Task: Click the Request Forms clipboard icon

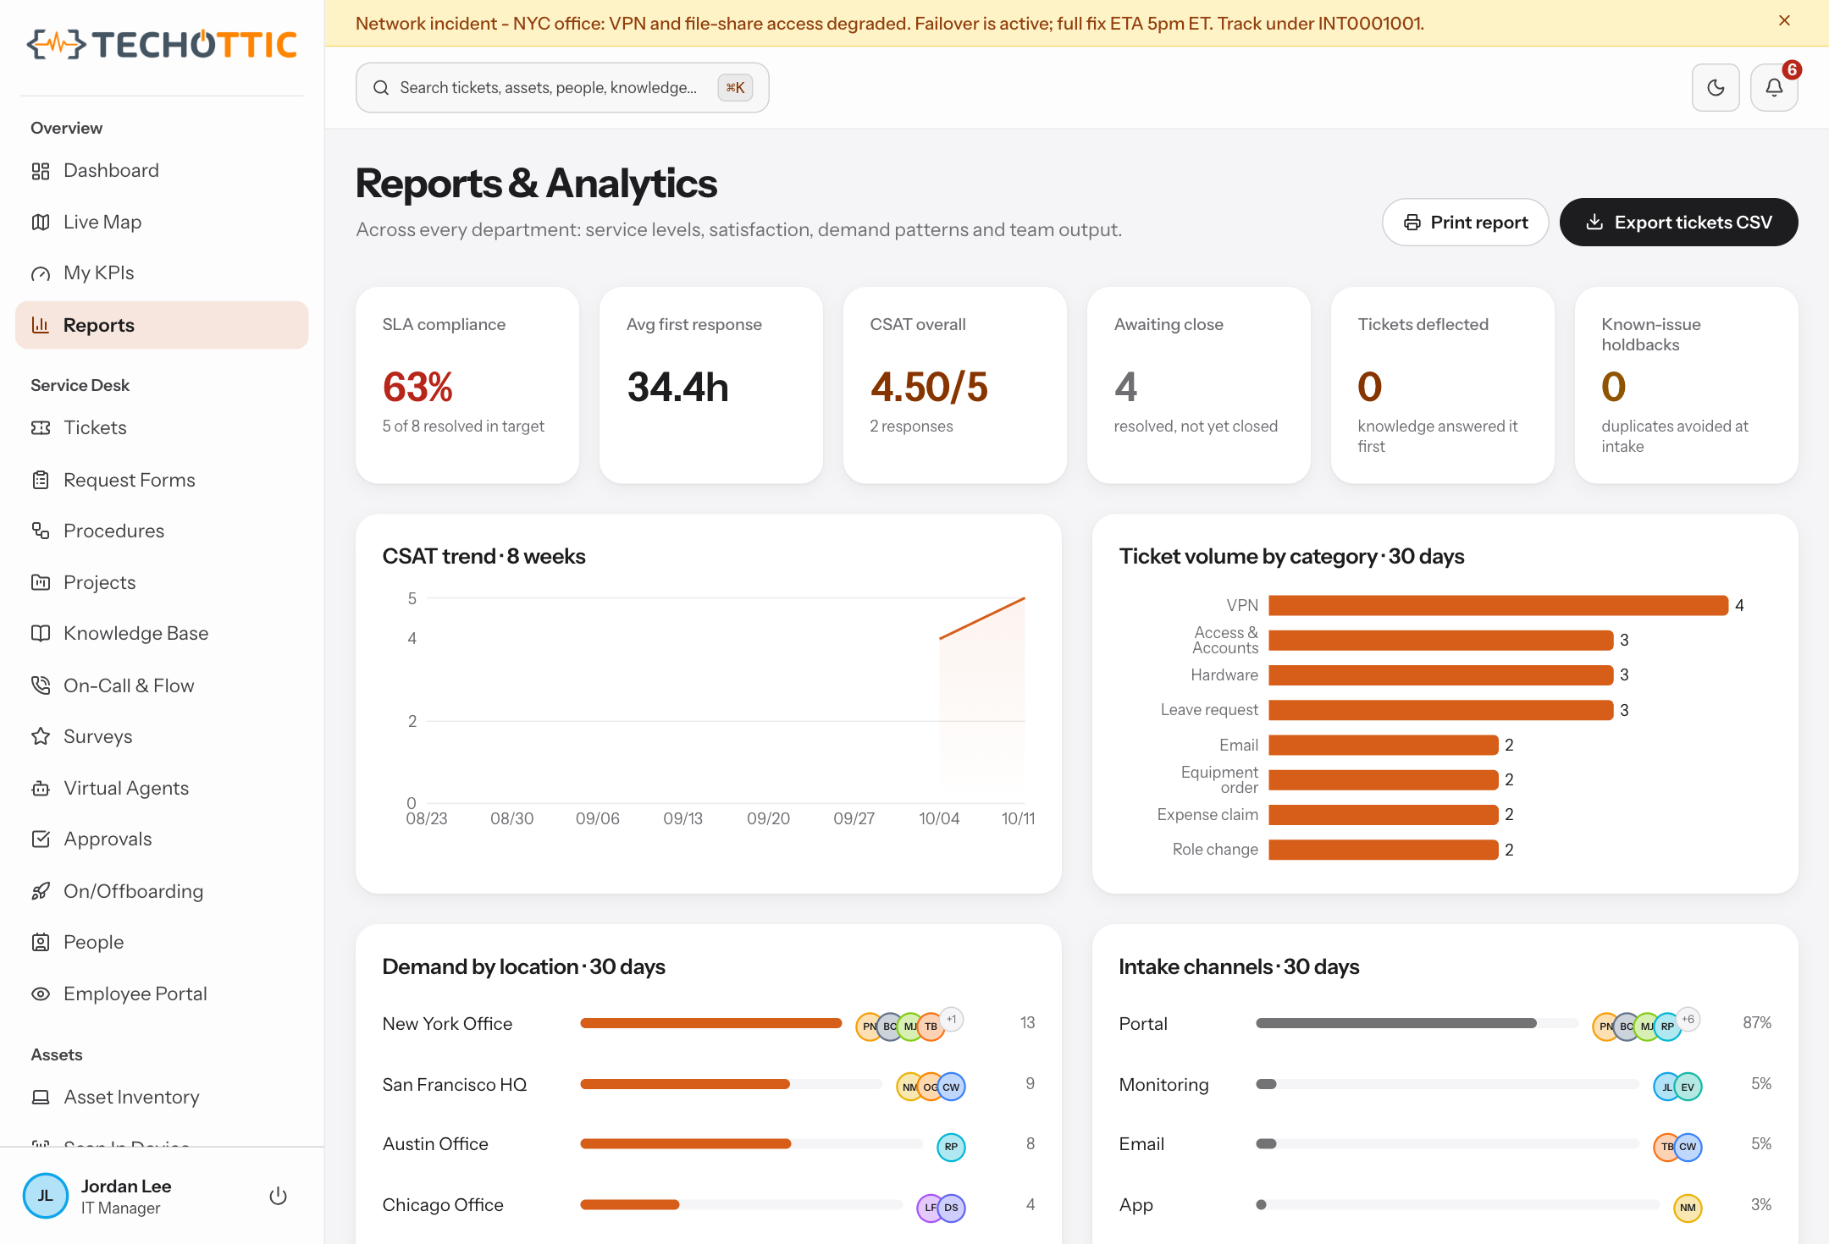Action: [41, 480]
